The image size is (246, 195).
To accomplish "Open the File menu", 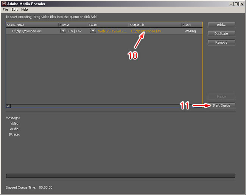I will [5, 9].
